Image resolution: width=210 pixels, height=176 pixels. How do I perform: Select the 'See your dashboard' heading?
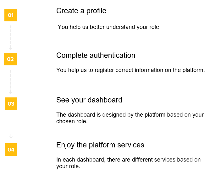[x=89, y=100]
